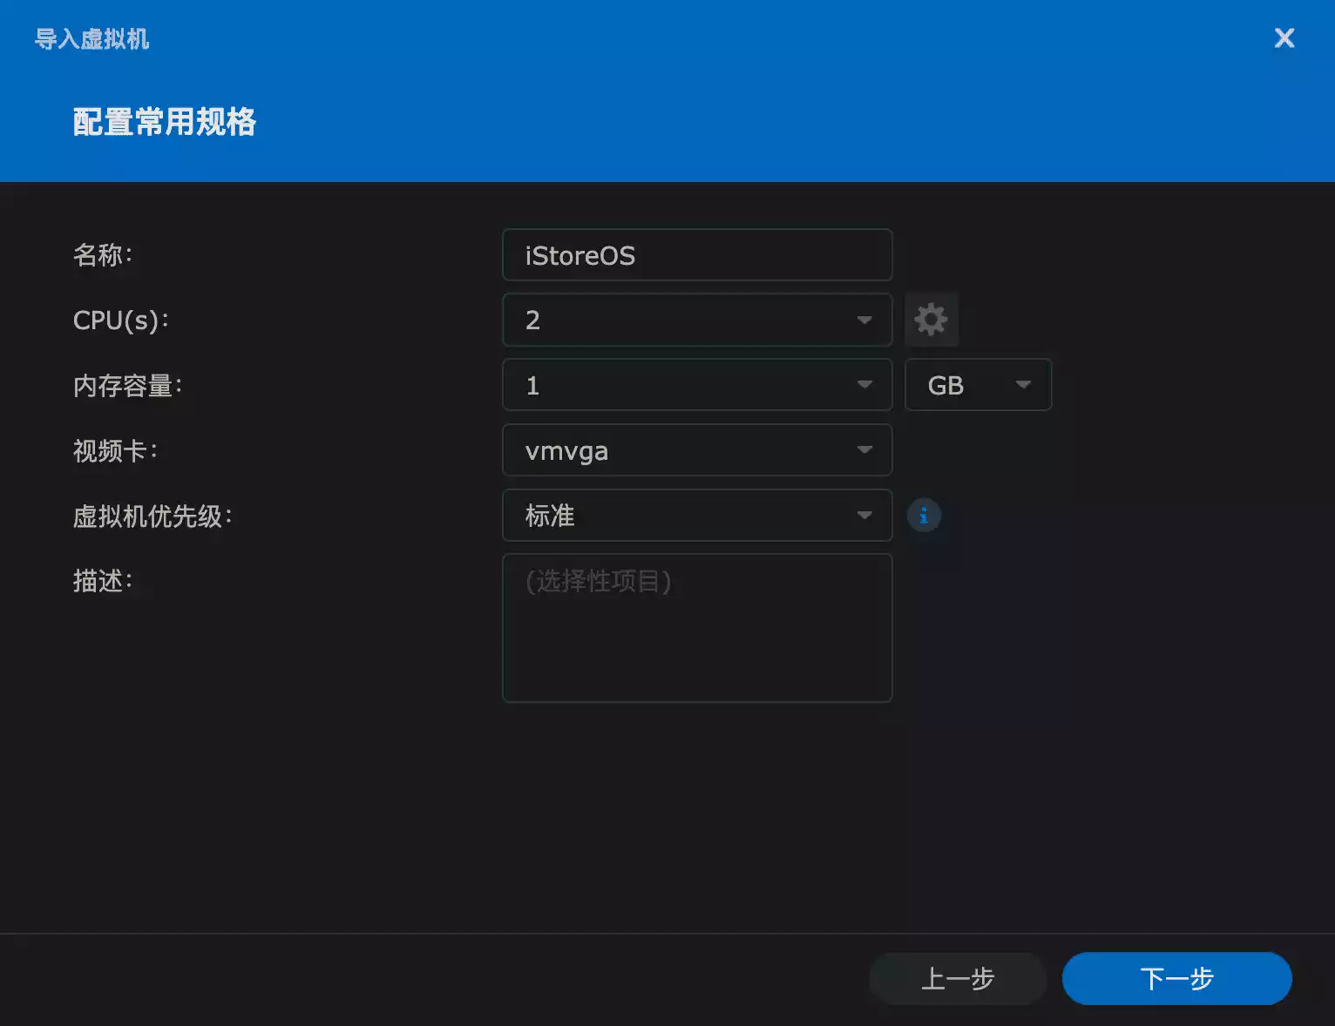Click the 导入虚拟机 window title

[91, 39]
